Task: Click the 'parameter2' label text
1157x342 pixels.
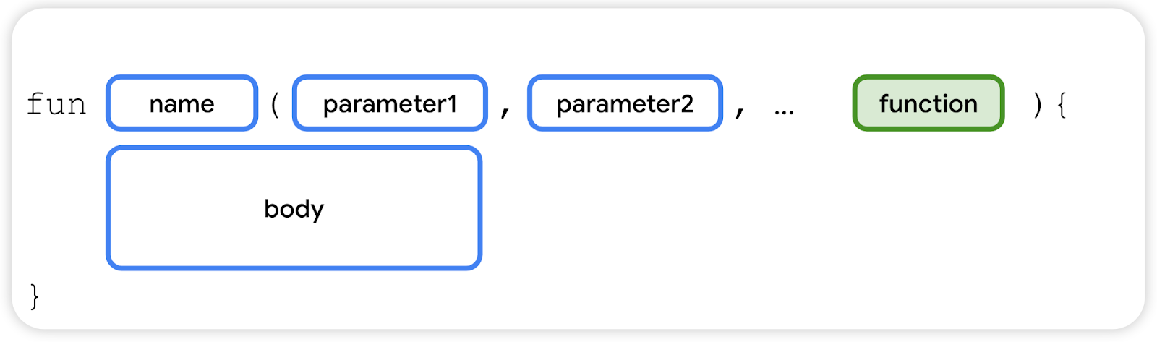Action: pos(625,104)
